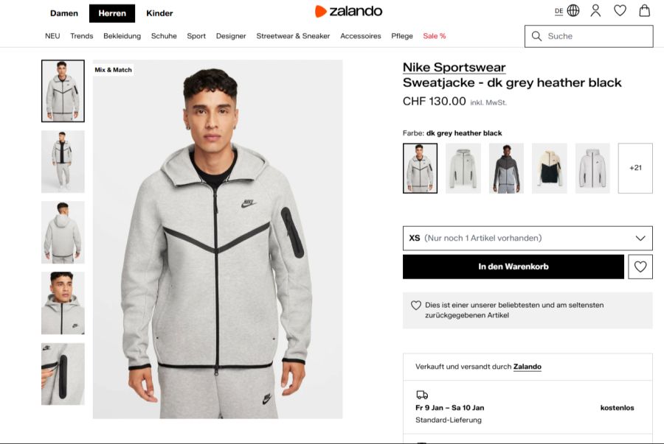The width and height of the screenshot is (664, 444).
Task: Switch to the Damen tab
Action: pyautogui.click(x=64, y=13)
